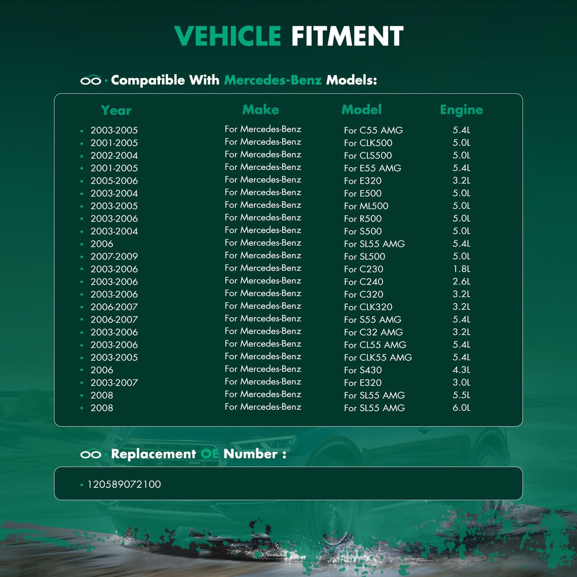The image size is (577, 577).
Task: Select For SL55 AMG in the 6.0L row
Action: [375, 408]
